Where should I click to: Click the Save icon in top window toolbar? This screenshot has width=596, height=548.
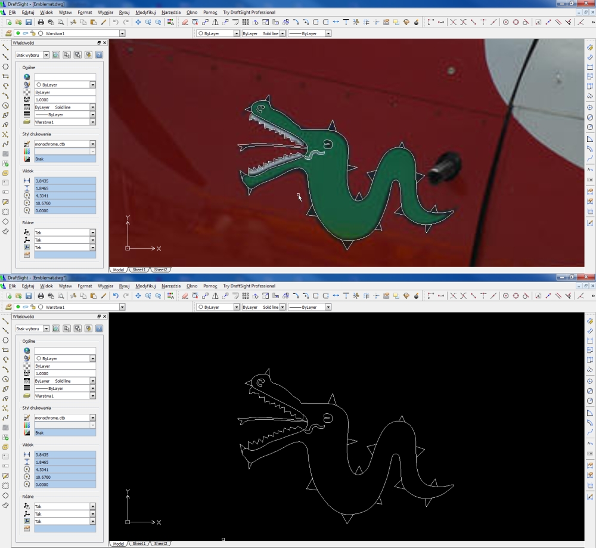(28, 22)
